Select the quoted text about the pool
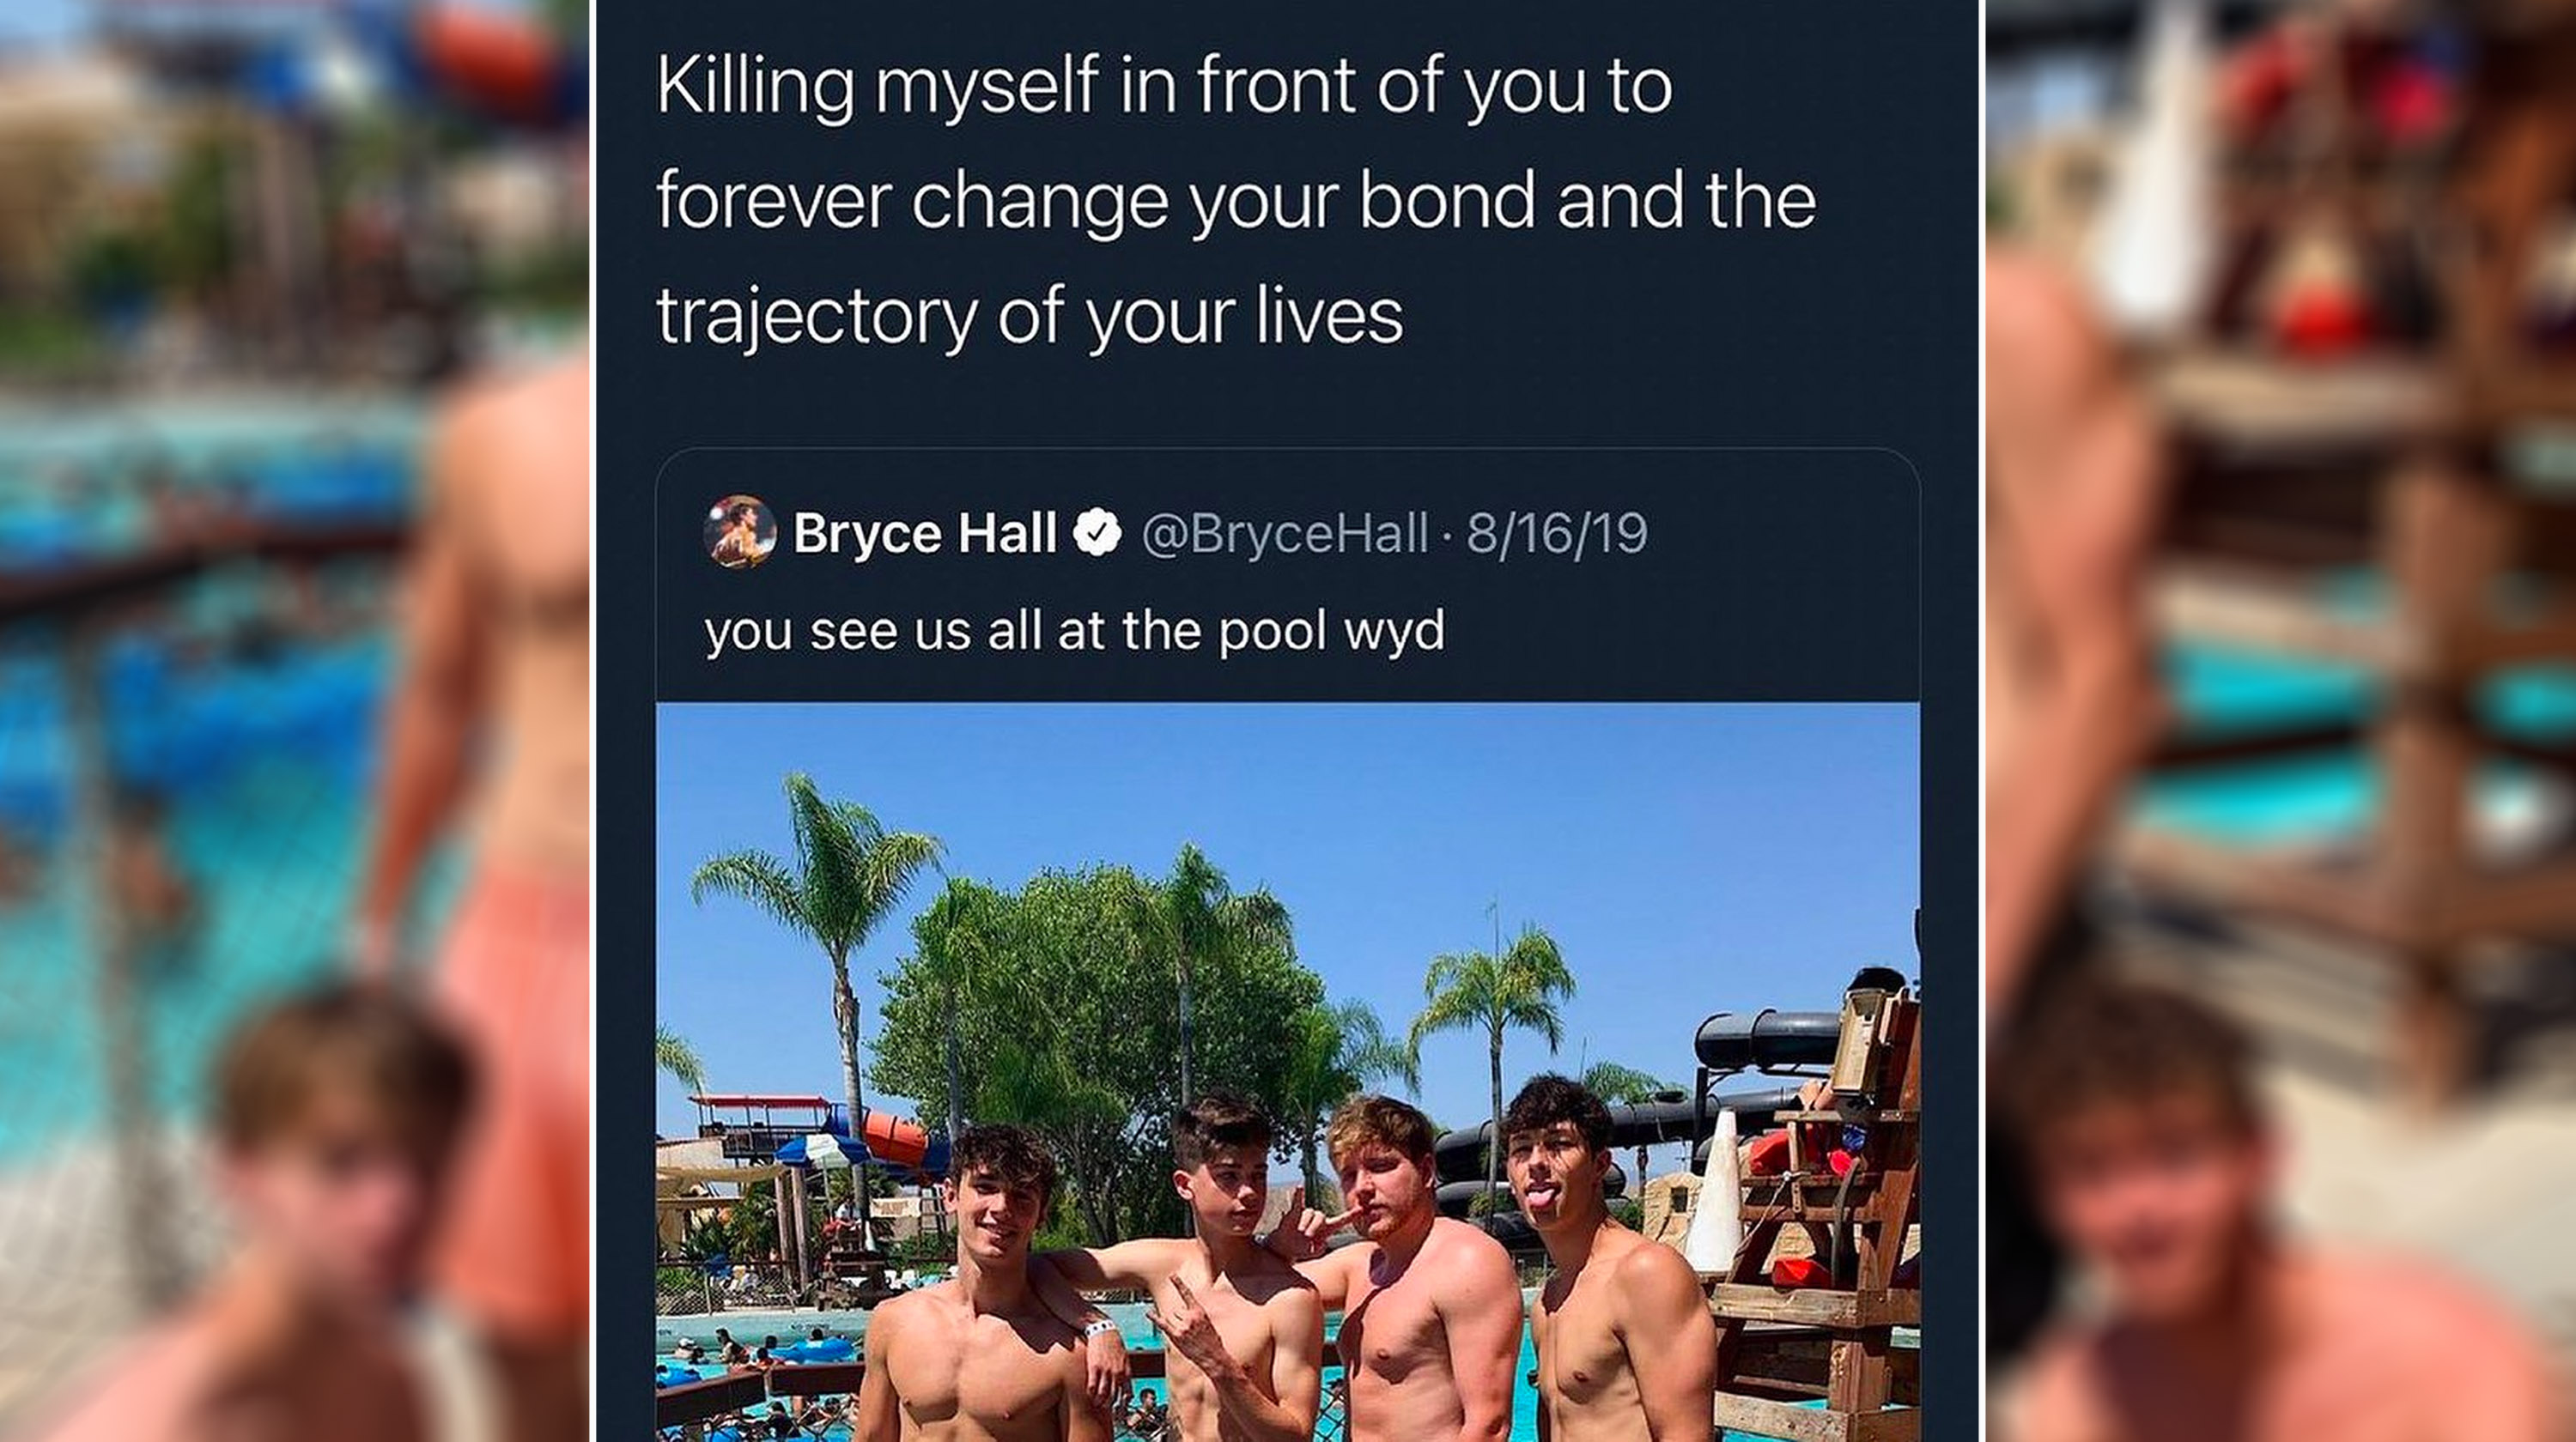2576x1442 pixels. click(1074, 631)
